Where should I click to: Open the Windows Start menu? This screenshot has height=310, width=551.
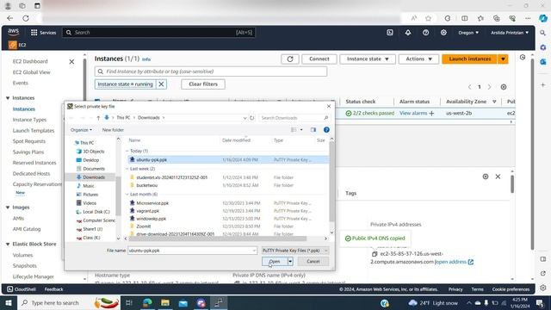click(x=9, y=302)
